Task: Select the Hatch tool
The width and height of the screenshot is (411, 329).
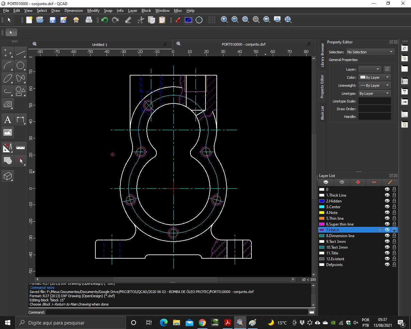Action: click(x=8, y=104)
